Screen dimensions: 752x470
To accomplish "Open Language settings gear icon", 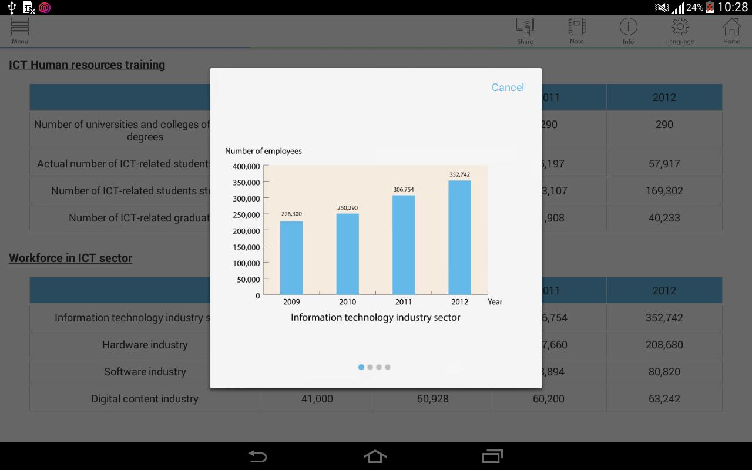I will [x=680, y=31].
